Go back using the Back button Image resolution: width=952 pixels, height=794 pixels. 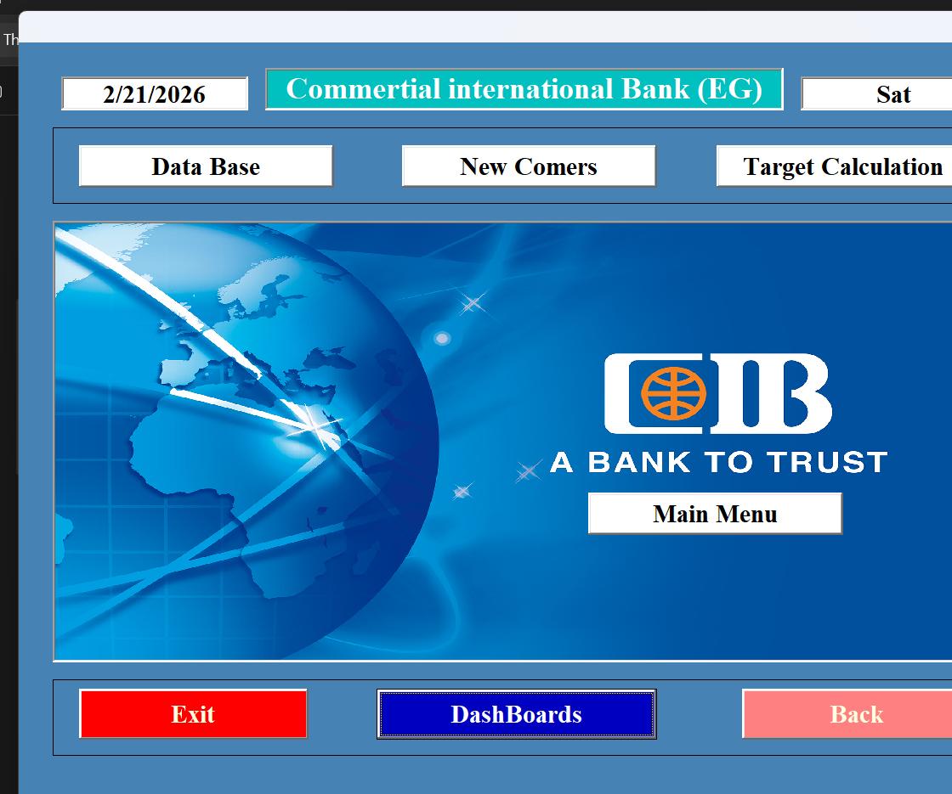pyautogui.click(x=847, y=714)
